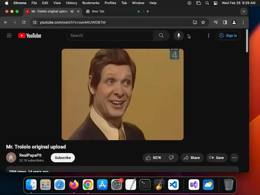Close the Mr. Trololo tab
The width and height of the screenshot is (260, 195).
click(x=78, y=11)
